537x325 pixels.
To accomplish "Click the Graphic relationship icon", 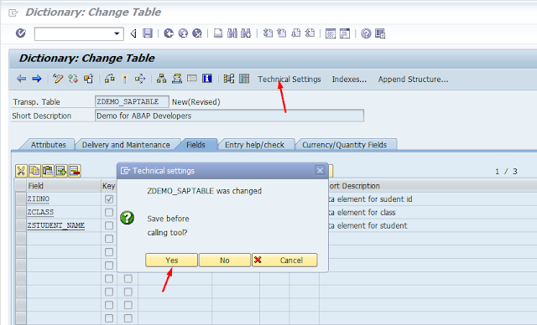I will pyautogui.click(x=229, y=79).
